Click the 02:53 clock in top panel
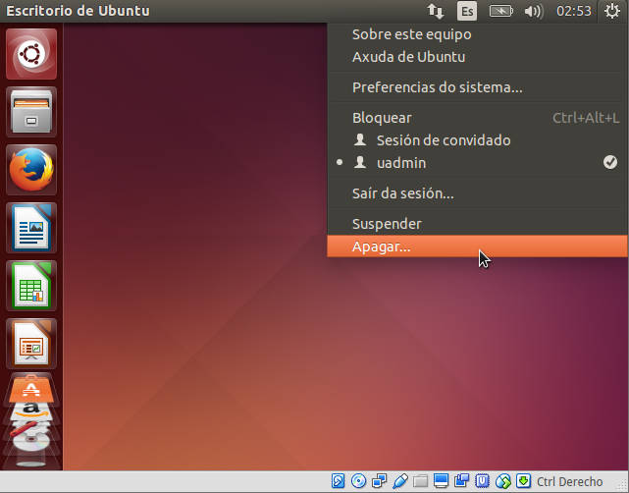Screen dimensions: 629x493 tap(574, 11)
